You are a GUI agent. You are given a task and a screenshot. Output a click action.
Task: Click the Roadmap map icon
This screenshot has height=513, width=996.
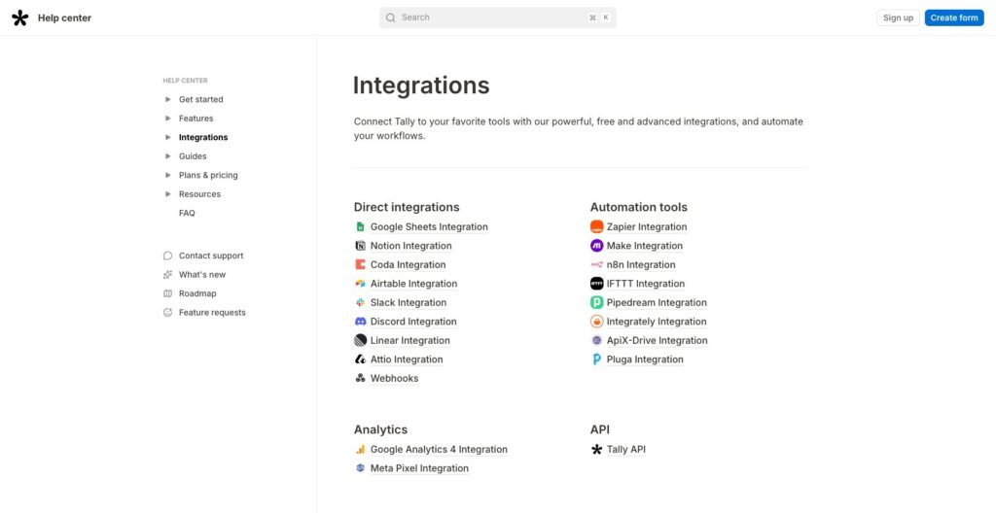167,293
